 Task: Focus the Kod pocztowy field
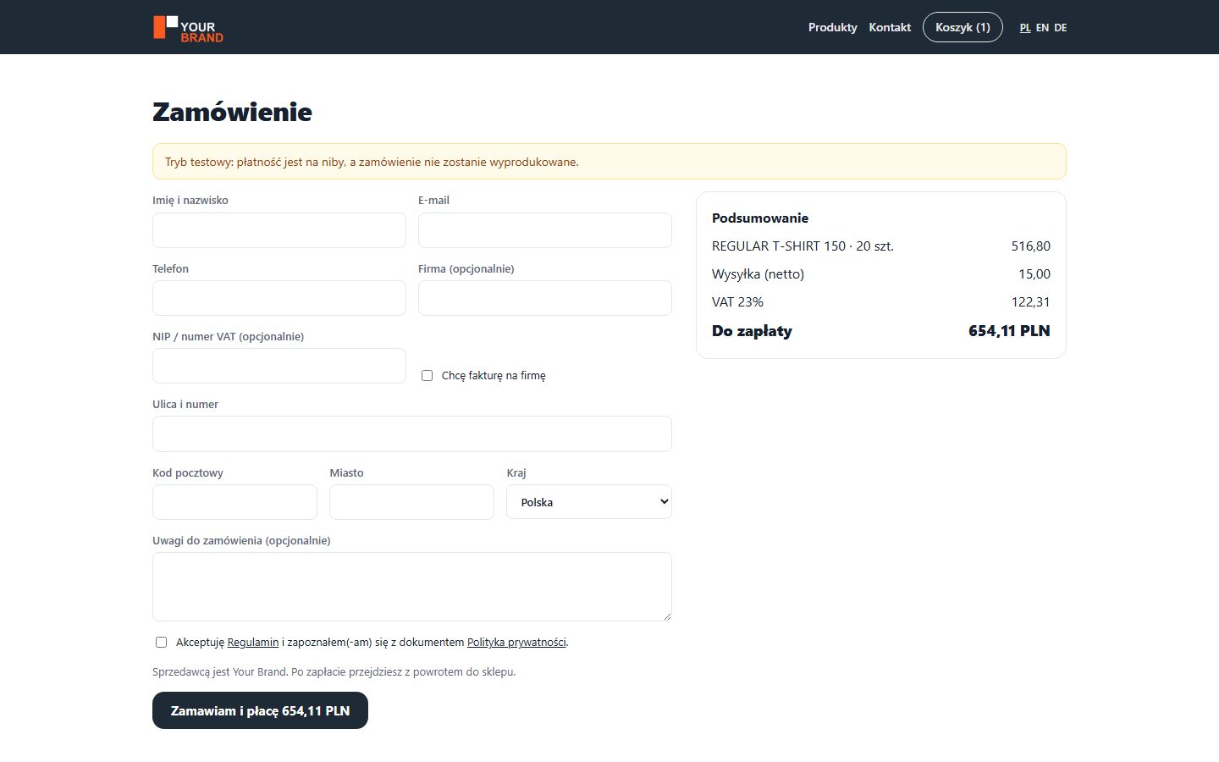click(x=234, y=502)
